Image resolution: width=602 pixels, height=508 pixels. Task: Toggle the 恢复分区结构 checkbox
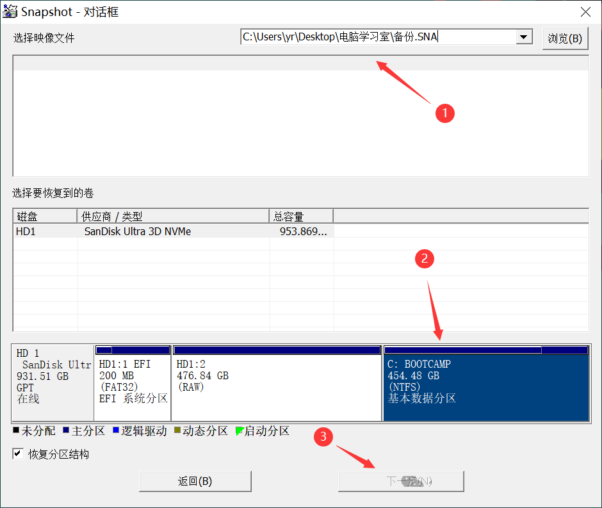point(18,454)
